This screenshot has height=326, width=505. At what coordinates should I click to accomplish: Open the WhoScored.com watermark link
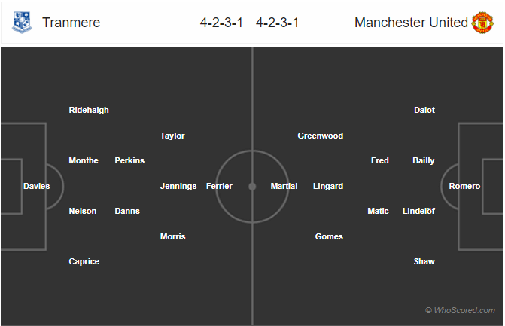460,310
